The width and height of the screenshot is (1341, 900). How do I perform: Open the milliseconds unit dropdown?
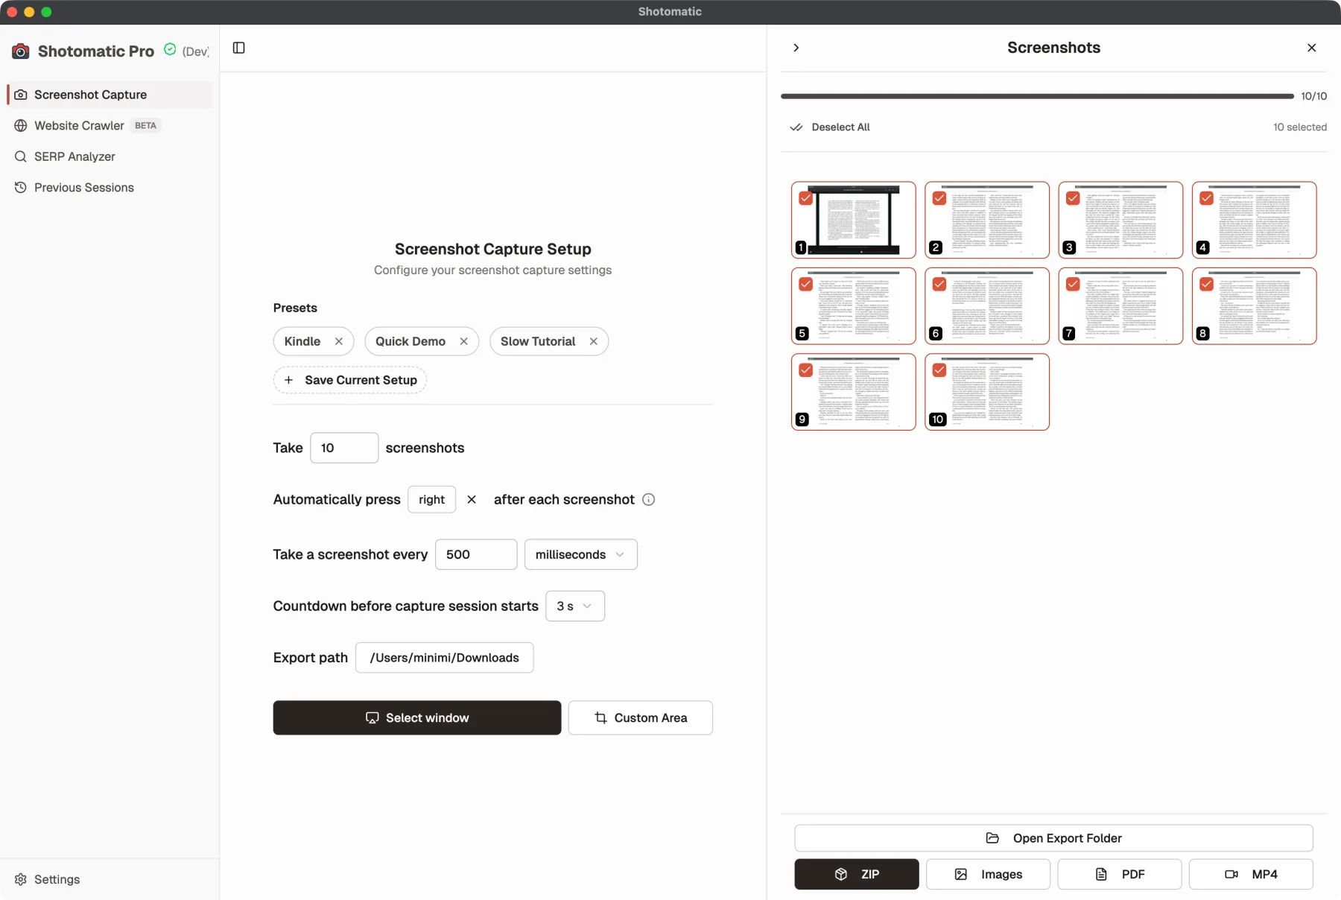pyautogui.click(x=580, y=554)
